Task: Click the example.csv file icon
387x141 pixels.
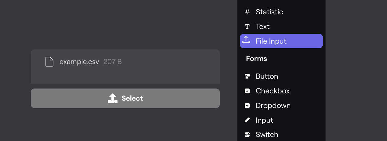Action: click(49, 62)
